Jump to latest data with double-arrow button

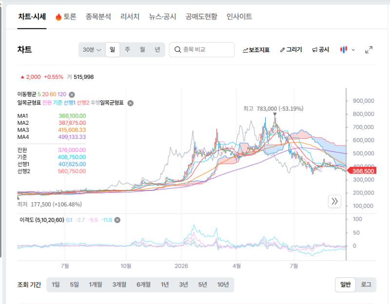334,201
